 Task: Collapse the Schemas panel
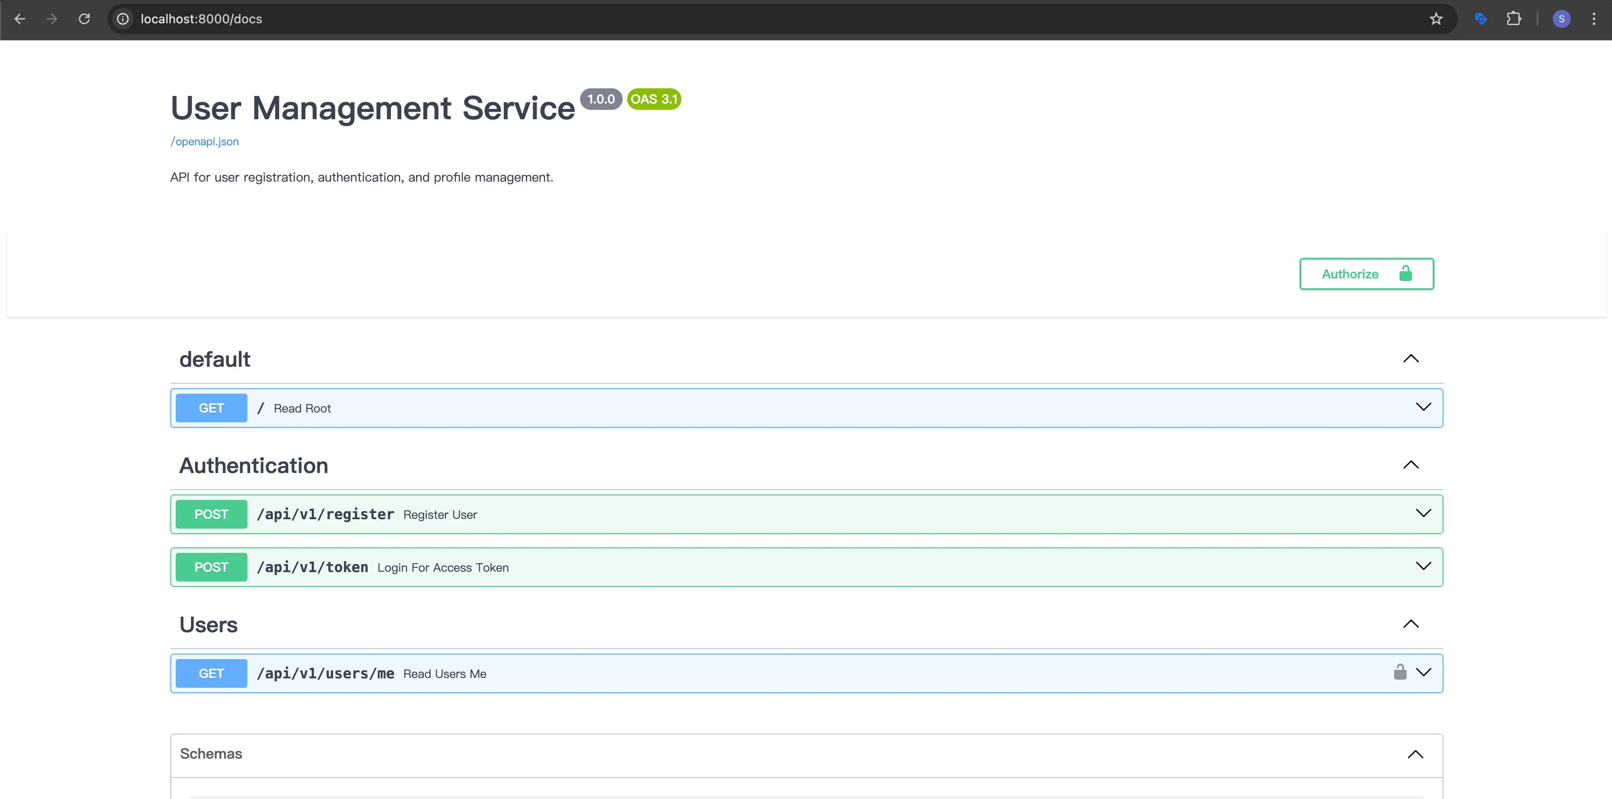(x=1415, y=754)
